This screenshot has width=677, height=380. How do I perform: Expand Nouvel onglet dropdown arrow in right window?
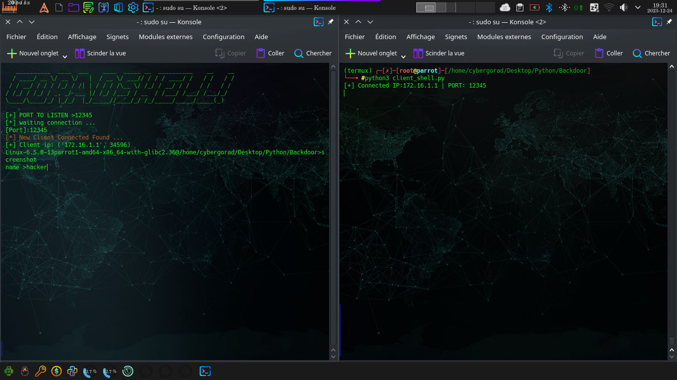[403, 56]
